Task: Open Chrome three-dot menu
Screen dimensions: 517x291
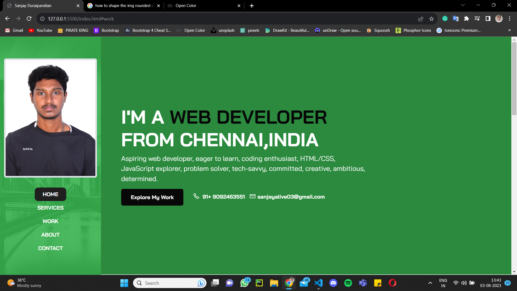Action: (509, 19)
